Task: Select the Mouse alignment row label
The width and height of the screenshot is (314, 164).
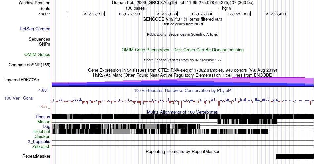Action: click(44, 122)
